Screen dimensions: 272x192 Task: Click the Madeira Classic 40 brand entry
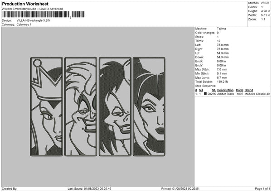pyautogui.click(x=257, y=94)
